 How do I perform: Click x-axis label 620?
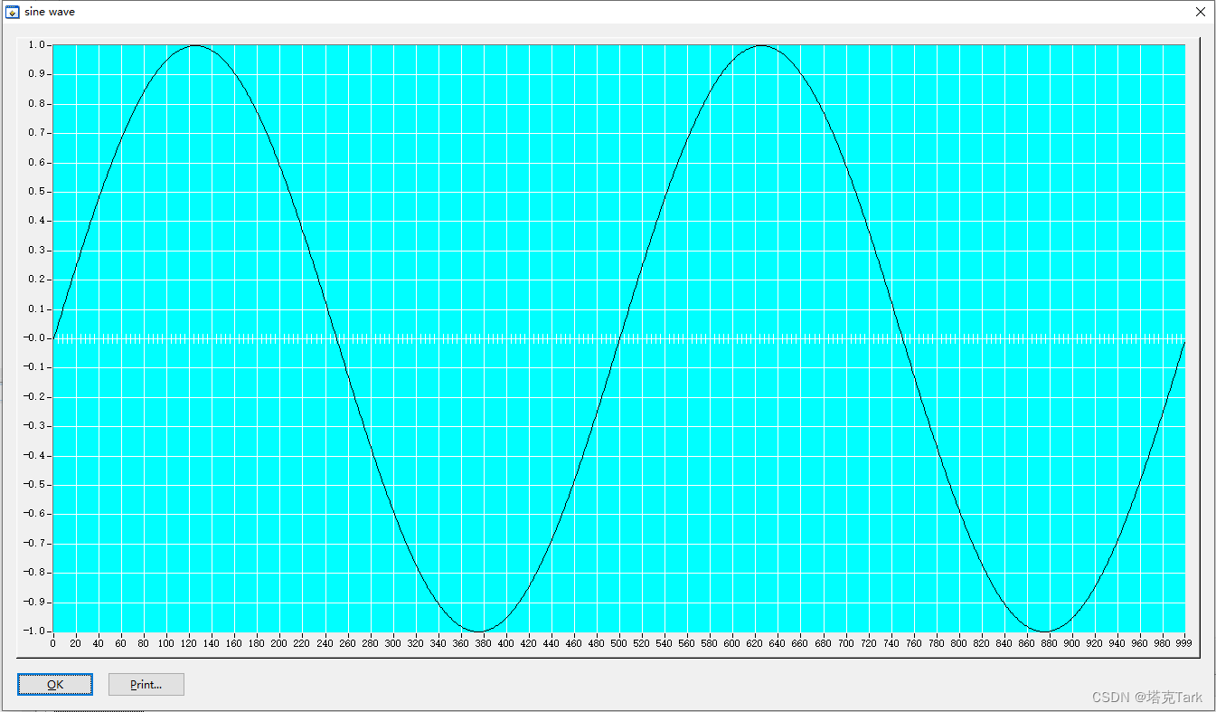pos(755,644)
